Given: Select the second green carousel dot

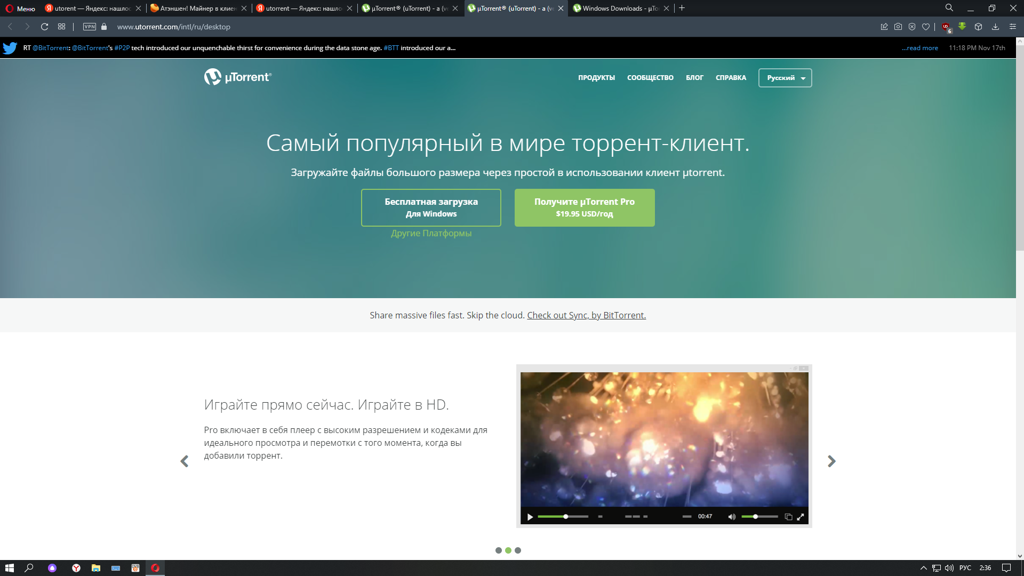Looking at the screenshot, I should 508,550.
